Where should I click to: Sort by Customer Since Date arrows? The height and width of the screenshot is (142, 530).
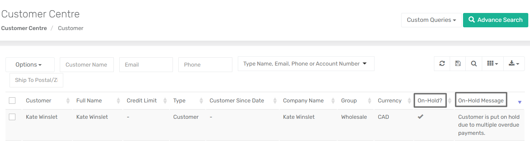coord(275,101)
